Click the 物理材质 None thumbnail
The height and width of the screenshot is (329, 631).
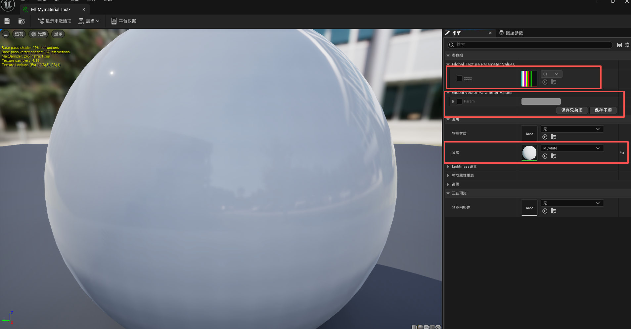click(x=529, y=134)
